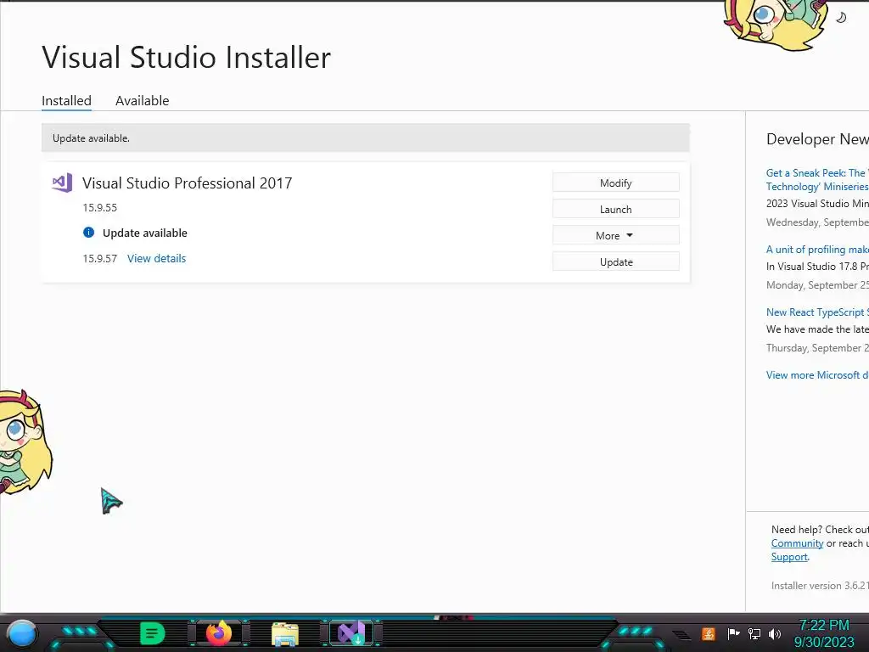Open the Support help link
The image size is (869, 652).
tap(789, 557)
